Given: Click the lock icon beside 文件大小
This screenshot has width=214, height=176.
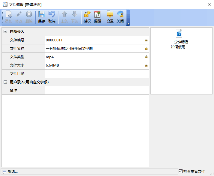Looking at the screenshot, I should pos(146,65).
